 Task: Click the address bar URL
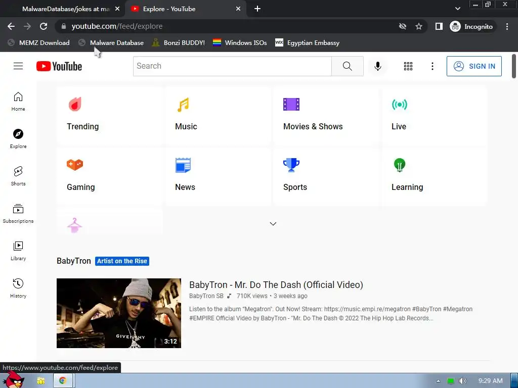tap(117, 26)
